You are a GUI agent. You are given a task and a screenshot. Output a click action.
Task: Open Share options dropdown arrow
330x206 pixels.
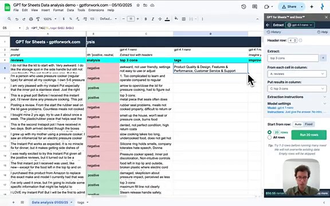[302, 7]
